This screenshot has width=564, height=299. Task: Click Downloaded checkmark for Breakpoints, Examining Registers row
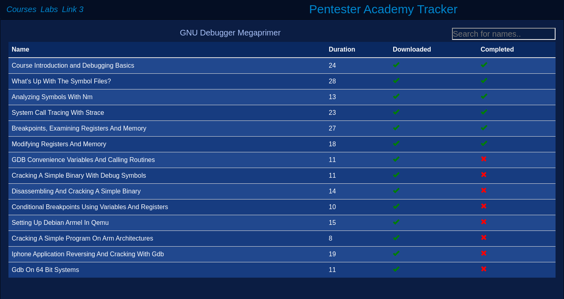tap(396, 128)
